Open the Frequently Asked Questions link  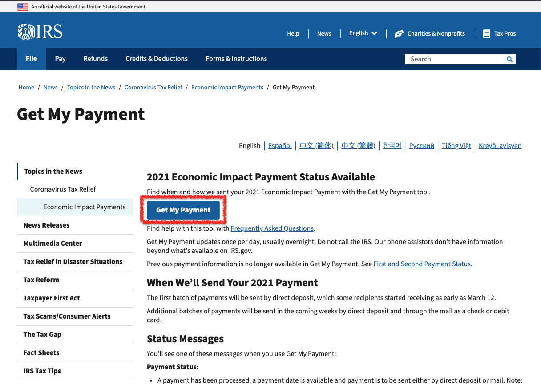pyautogui.click(x=272, y=228)
